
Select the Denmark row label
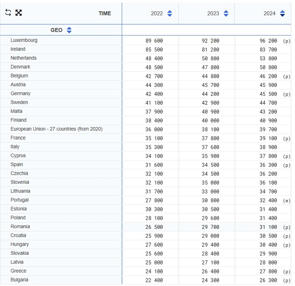coord(20,67)
